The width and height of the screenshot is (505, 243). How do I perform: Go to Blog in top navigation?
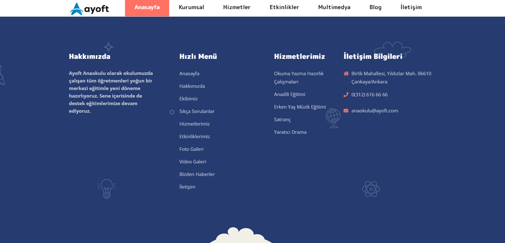point(375,8)
